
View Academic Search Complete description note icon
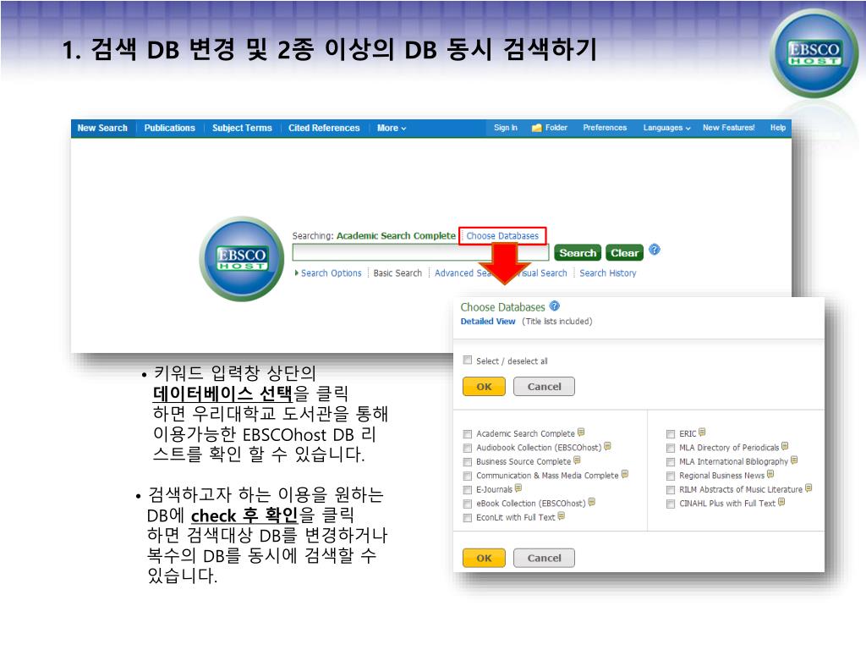581,432
